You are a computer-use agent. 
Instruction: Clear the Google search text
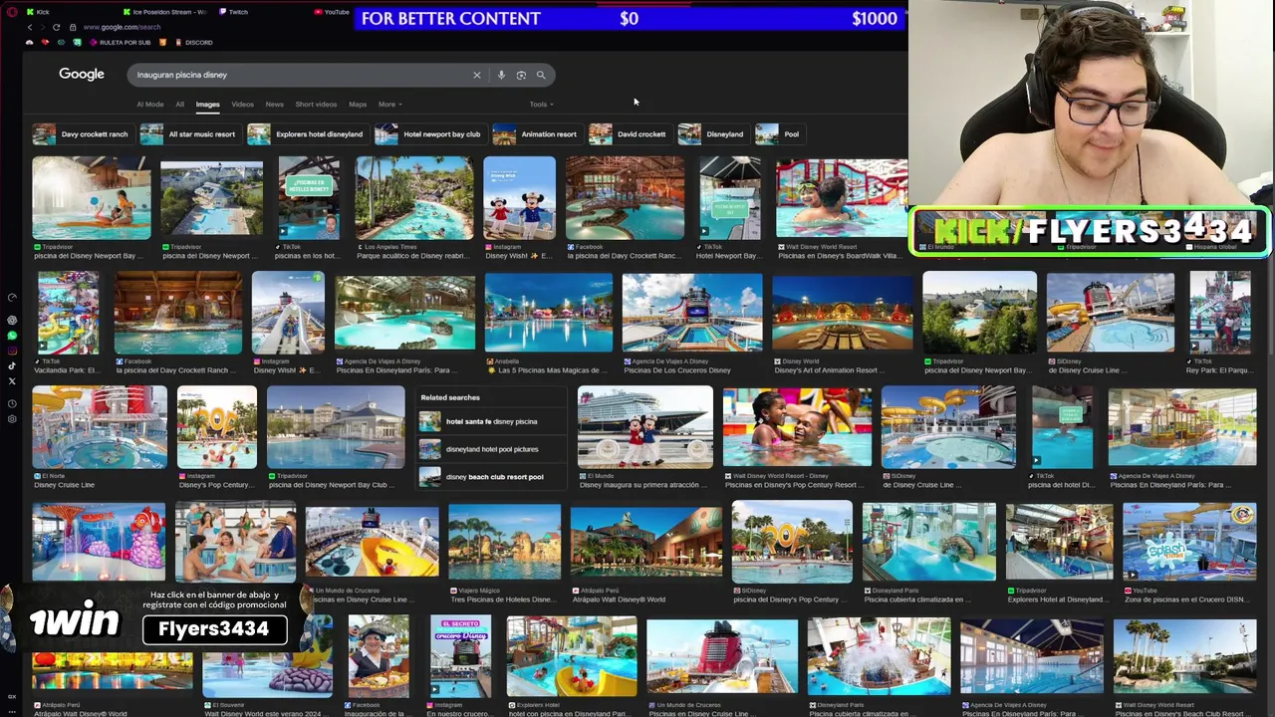coord(476,75)
